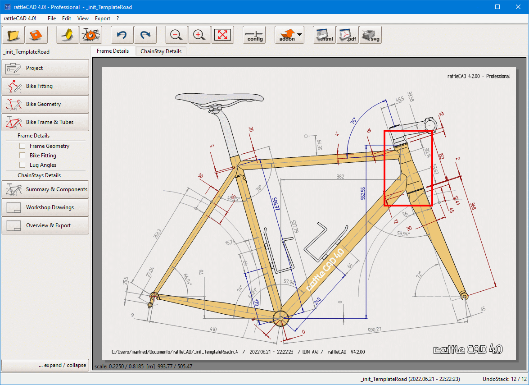Screen dimensions: 529x385
Task: Click the 382 dimension on the drawing
Action: point(340,177)
